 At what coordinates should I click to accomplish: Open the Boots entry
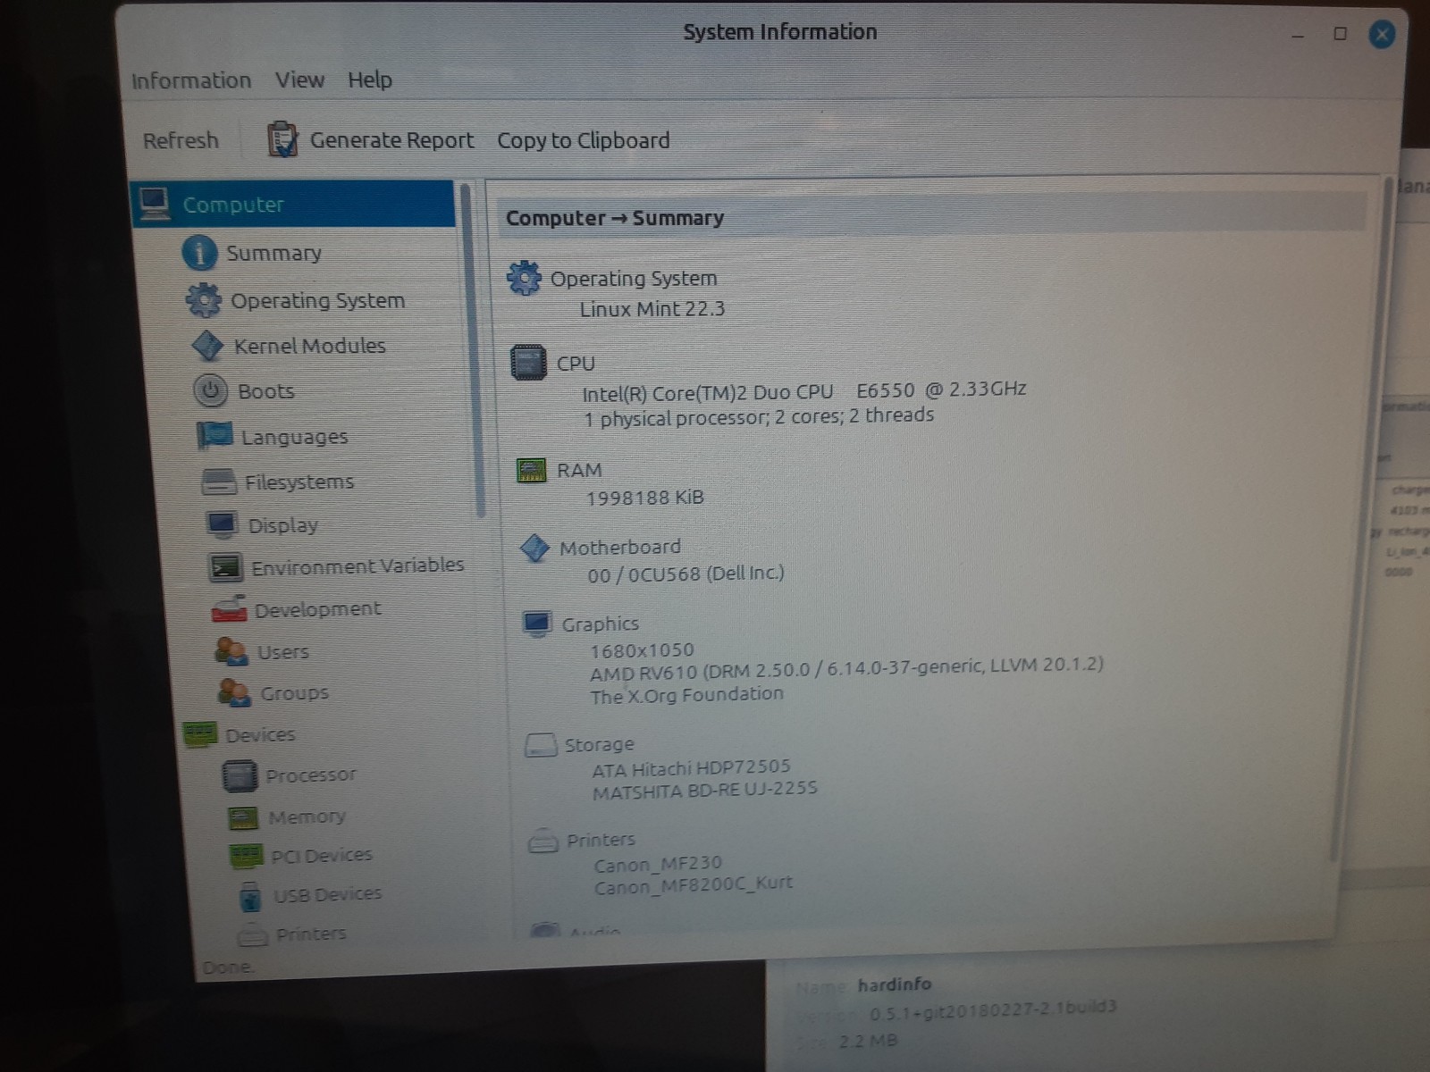265,391
